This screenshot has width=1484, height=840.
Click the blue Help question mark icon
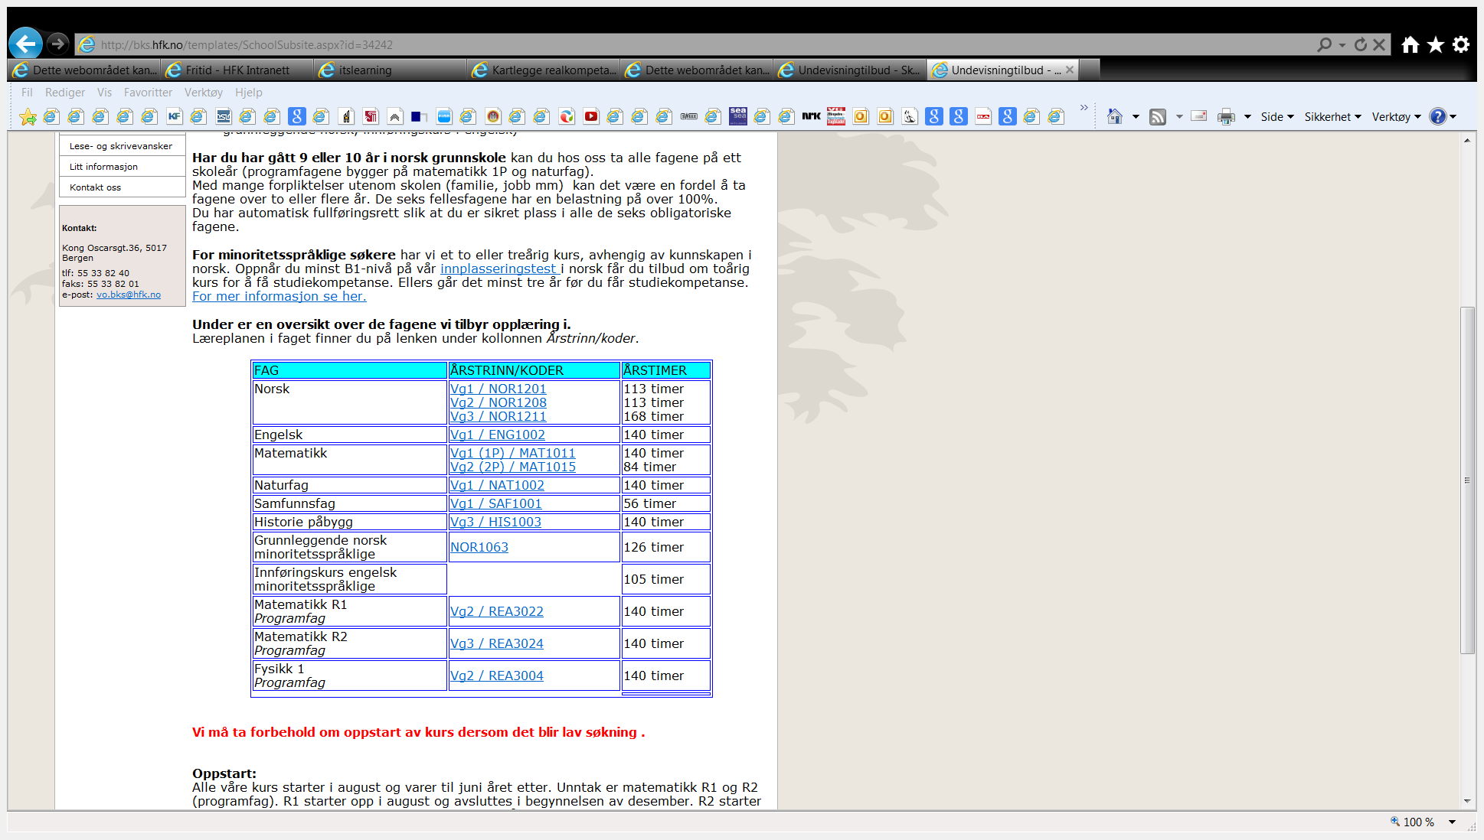point(1438,116)
